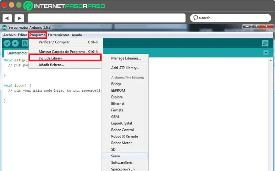Click the Search input field
Viewport: 275px width, 171px height.
click(x=231, y=18)
